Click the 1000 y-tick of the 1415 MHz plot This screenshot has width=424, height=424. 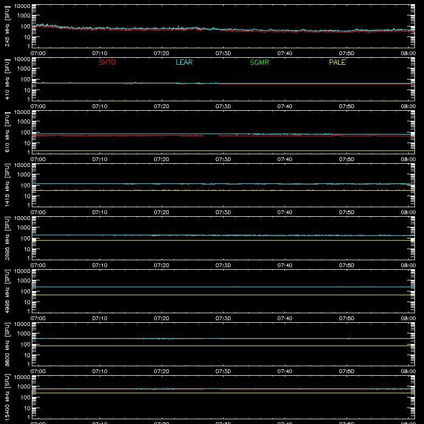[x=24, y=175]
